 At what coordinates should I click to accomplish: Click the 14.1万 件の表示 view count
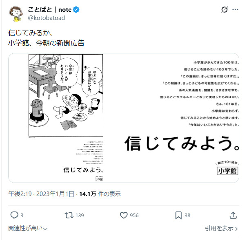point(100,194)
